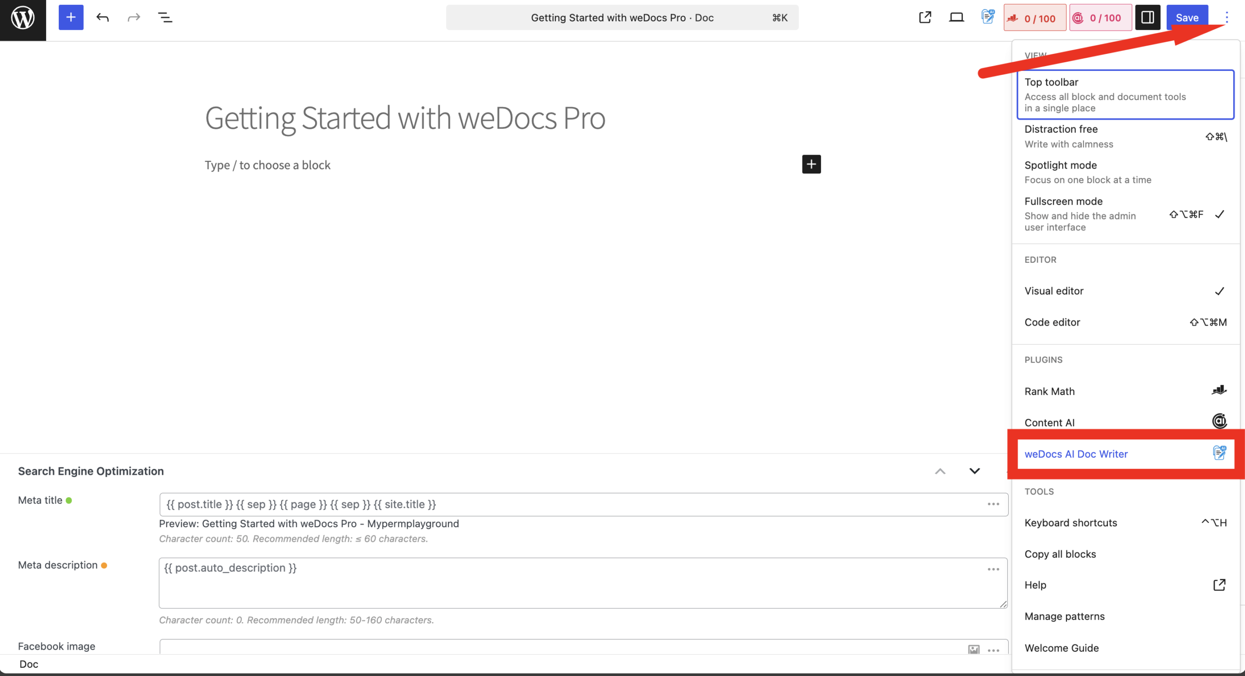Viewport: 1245px width, 676px height.
Task: Open the Document Overview list icon
Action: 164,17
